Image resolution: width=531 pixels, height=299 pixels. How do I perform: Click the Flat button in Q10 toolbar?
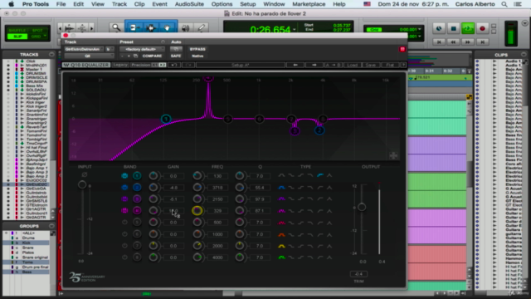pyautogui.click(x=390, y=65)
